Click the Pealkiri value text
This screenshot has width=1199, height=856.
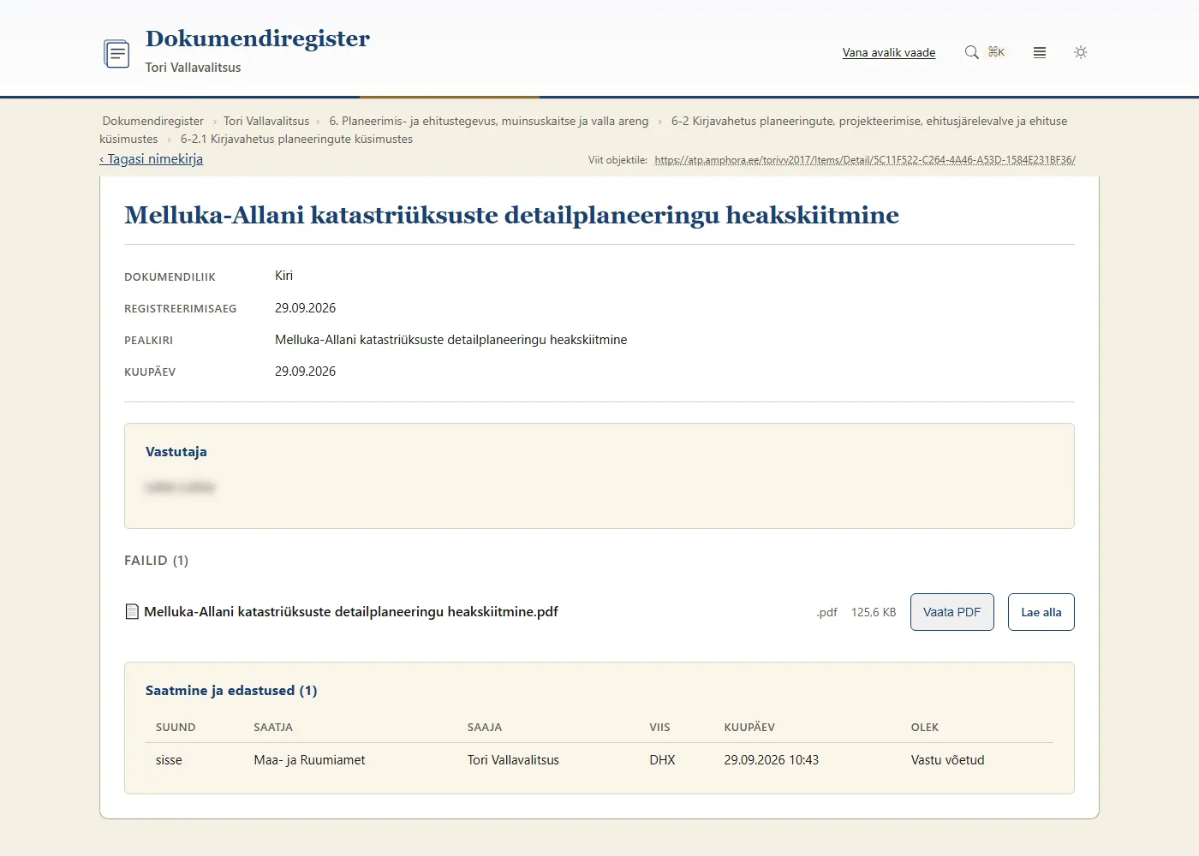tap(450, 340)
